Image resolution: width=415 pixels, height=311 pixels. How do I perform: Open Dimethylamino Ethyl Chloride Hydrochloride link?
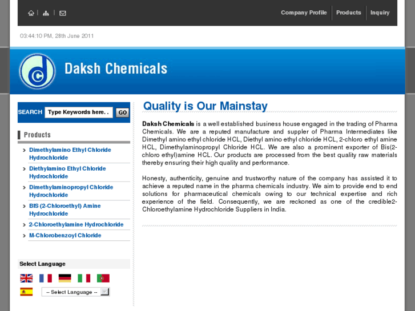70,154
